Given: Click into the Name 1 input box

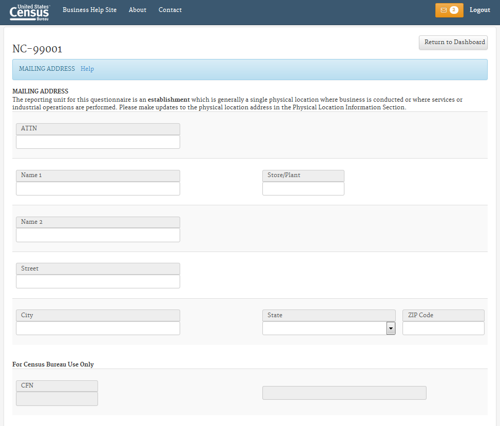Looking at the screenshot, I should click(x=98, y=188).
